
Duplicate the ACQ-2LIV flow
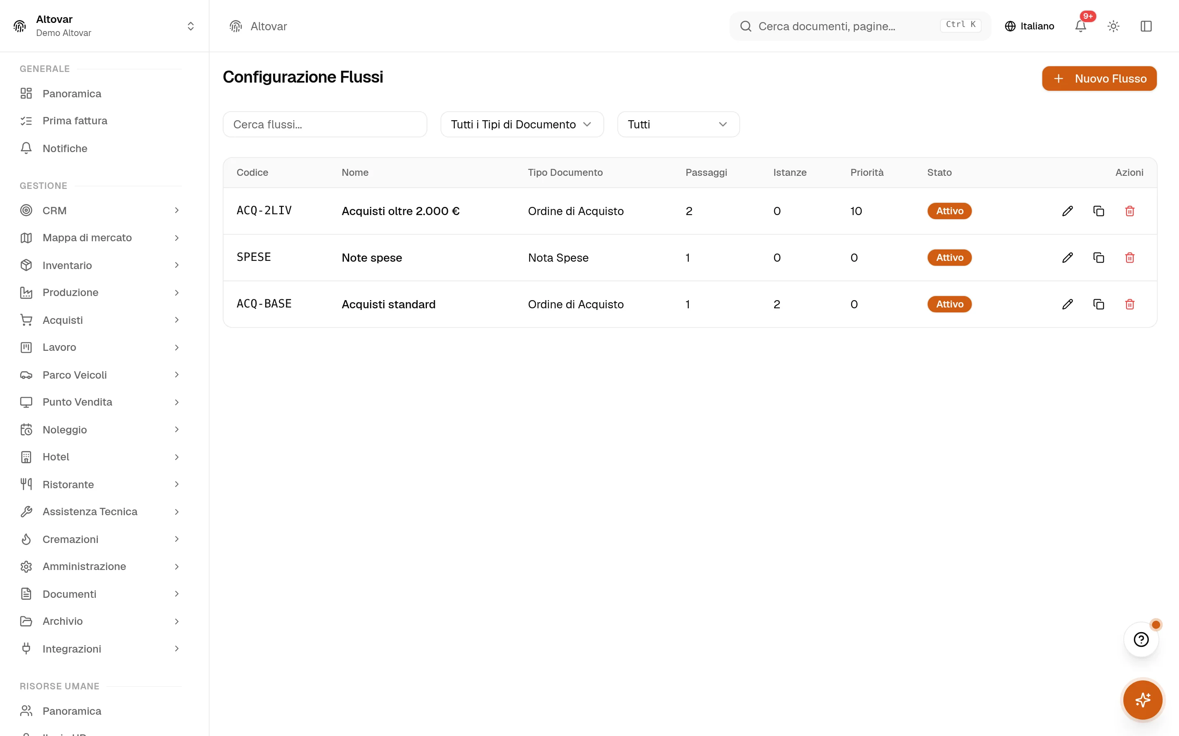click(1099, 211)
